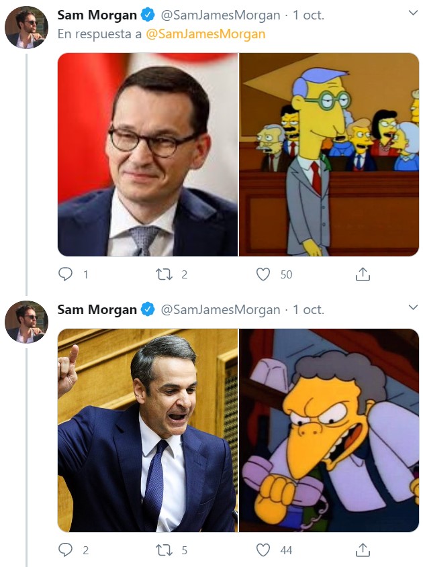Click the Sam Morgan name on first tweet
Viewport: 423px width, 567px height.
pyautogui.click(x=97, y=15)
